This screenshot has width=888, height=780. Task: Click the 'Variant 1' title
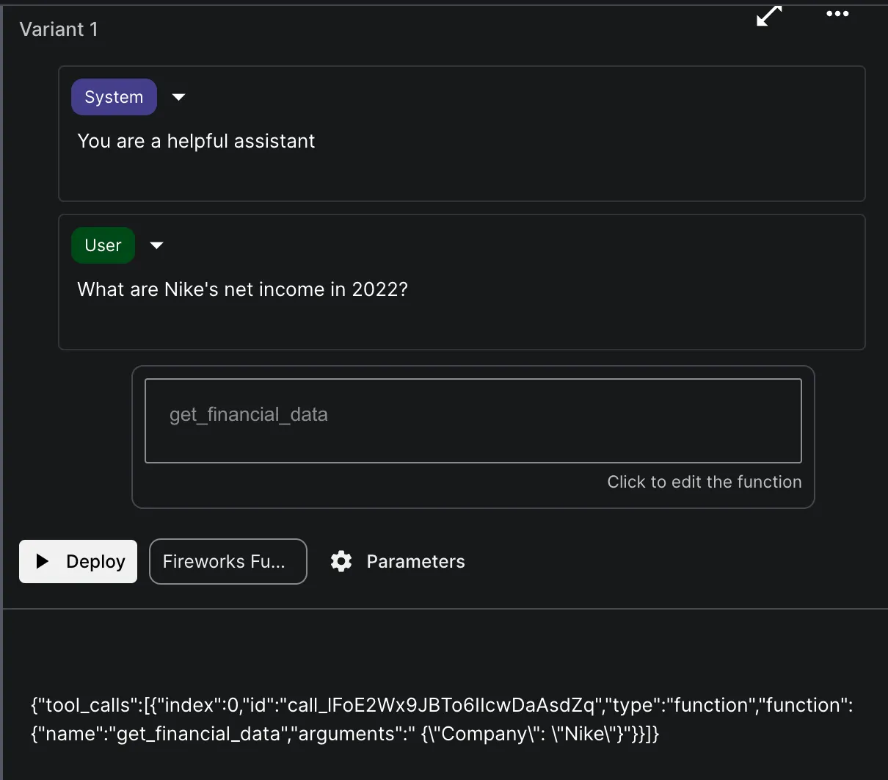[59, 29]
